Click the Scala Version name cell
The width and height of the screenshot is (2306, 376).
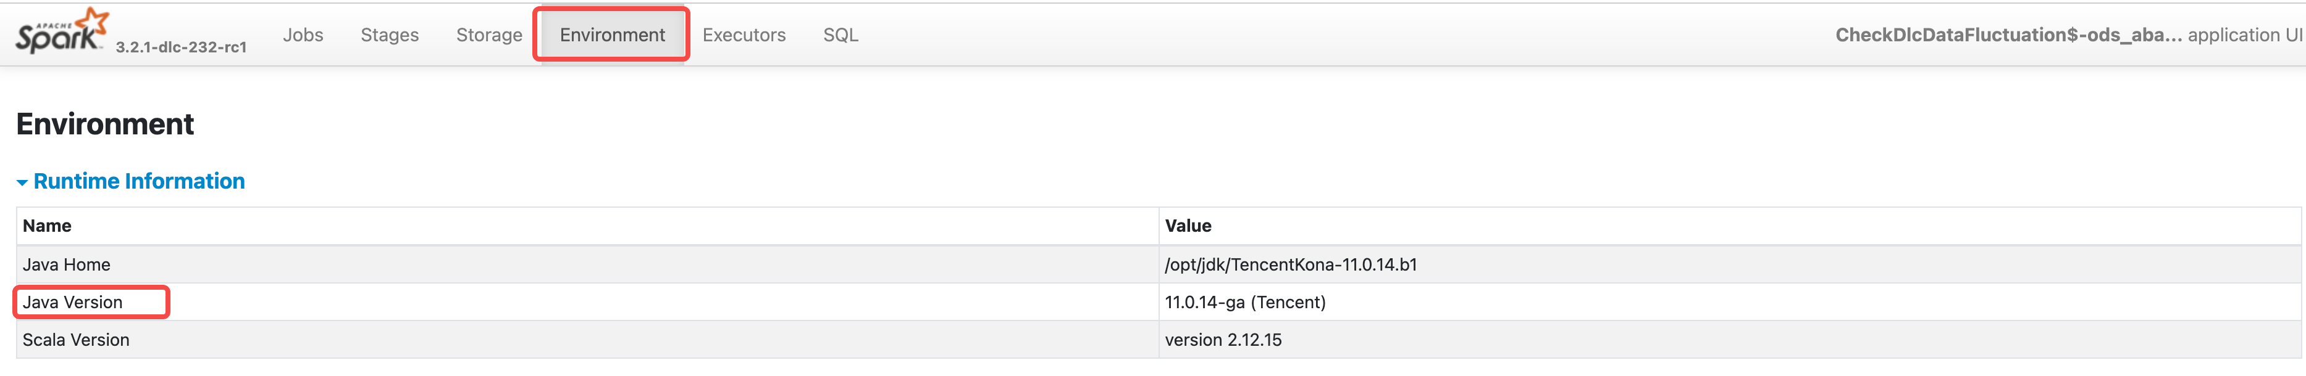click(76, 340)
